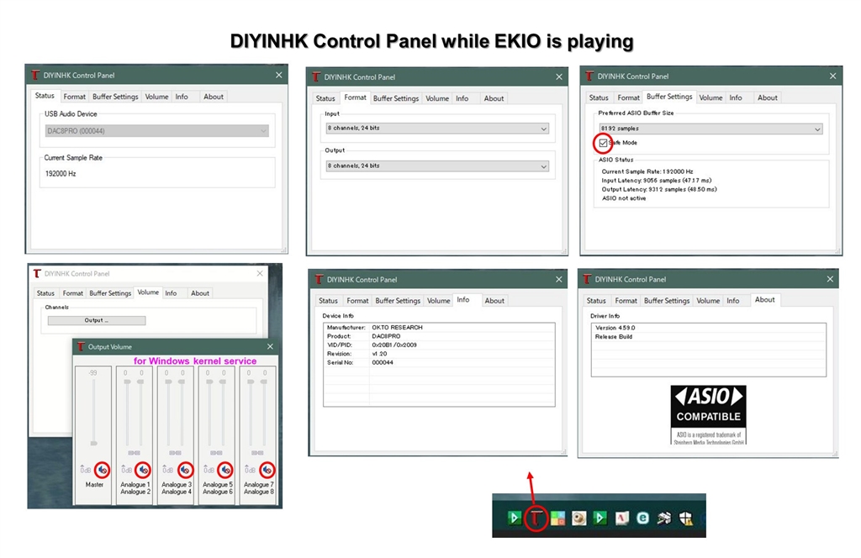Click 0dB reset icon for Analogue 1/2
The image size is (861, 558).
click(x=126, y=470)
